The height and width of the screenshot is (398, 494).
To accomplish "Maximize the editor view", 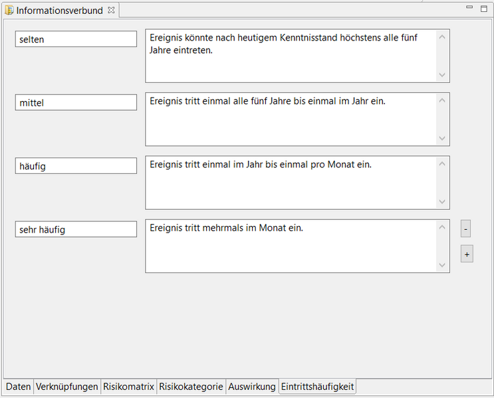I will [x=484, y=9].
